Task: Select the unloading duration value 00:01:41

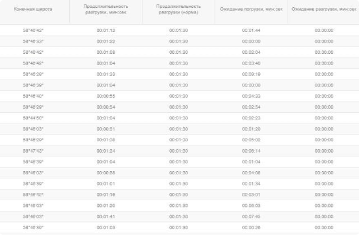Action: coord(106,216)
